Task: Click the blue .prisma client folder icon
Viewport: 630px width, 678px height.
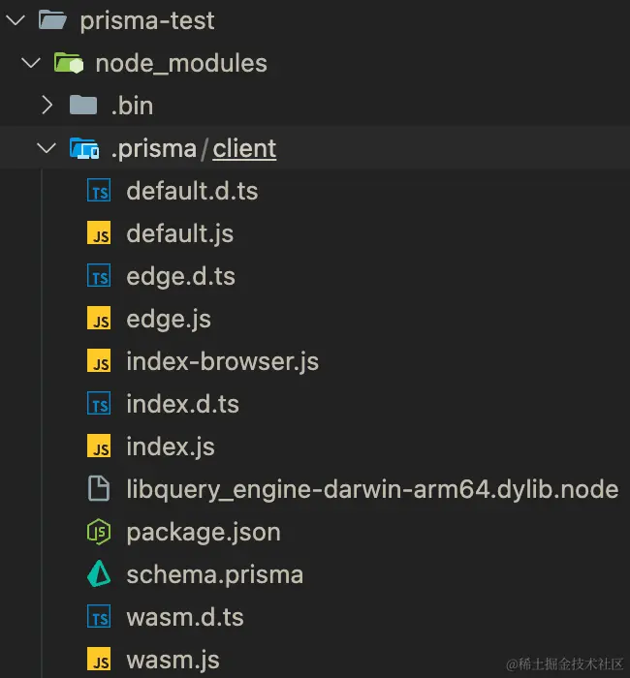Action: pos(84,148)
